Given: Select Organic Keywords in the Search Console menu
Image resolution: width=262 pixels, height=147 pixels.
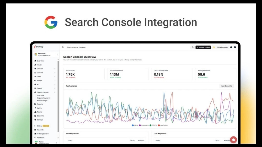Looking at the screenshot, I should [x=44, y=98].
